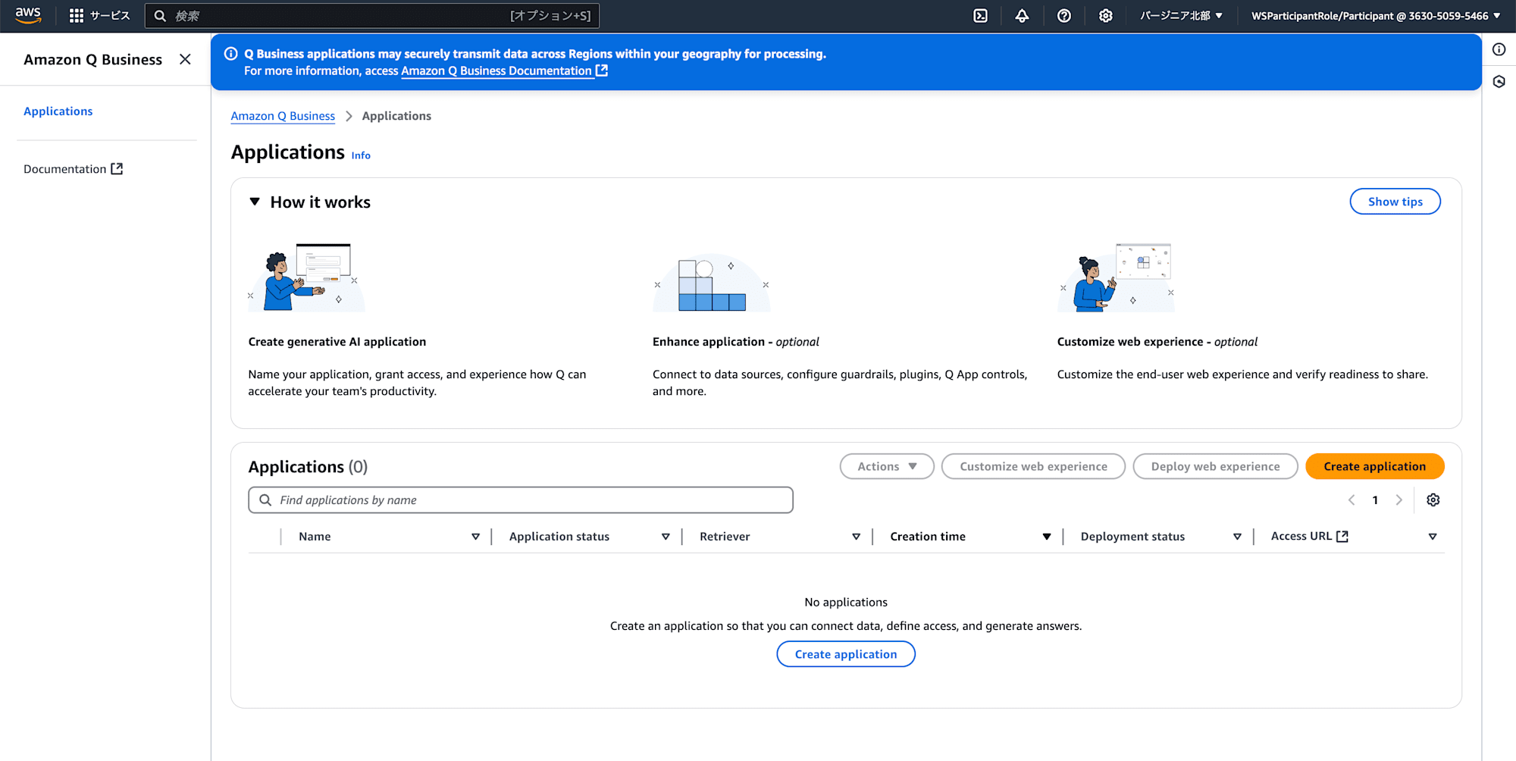Sort by Creation time column arrow

point(1047,537)
